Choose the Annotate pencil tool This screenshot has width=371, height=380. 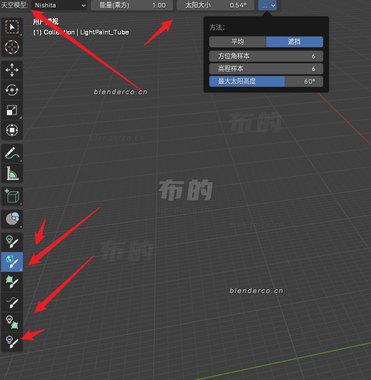(x=12, y=153)
